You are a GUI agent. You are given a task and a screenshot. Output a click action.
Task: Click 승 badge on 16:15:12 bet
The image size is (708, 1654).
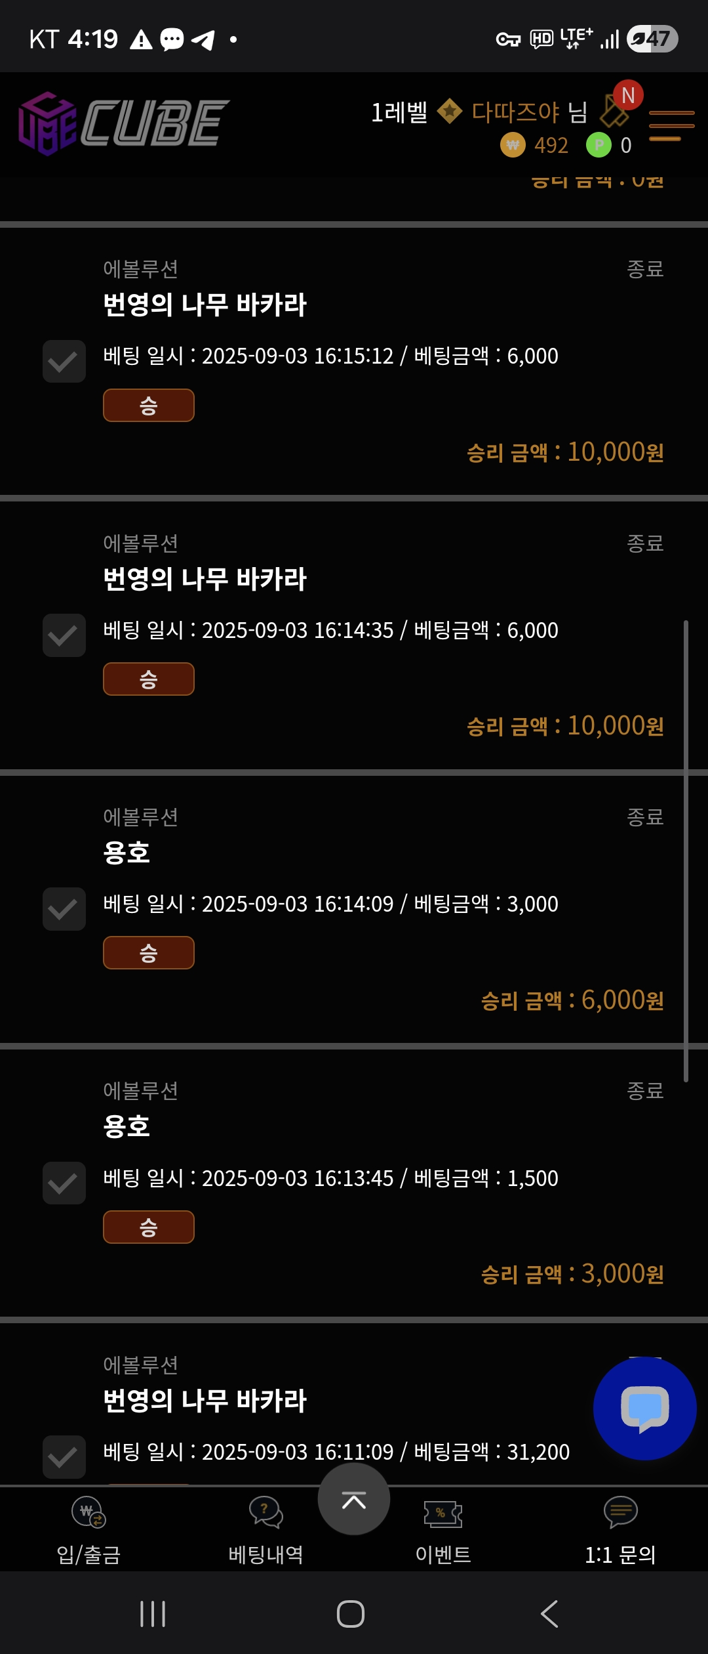(x=149, y=406)
